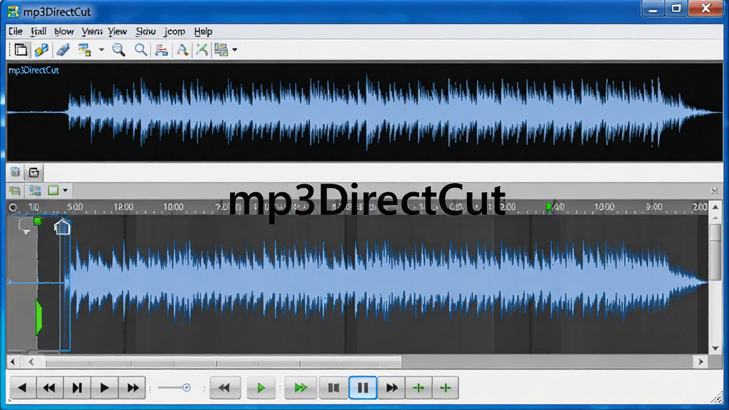Screen dimensions: 729x410
Task: Open the jcorp menu
Action: (174, 31)
